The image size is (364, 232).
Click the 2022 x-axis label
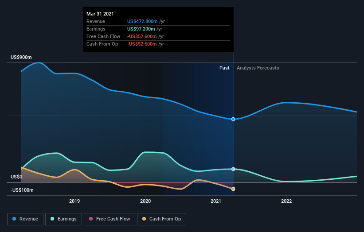pos(286,201)
